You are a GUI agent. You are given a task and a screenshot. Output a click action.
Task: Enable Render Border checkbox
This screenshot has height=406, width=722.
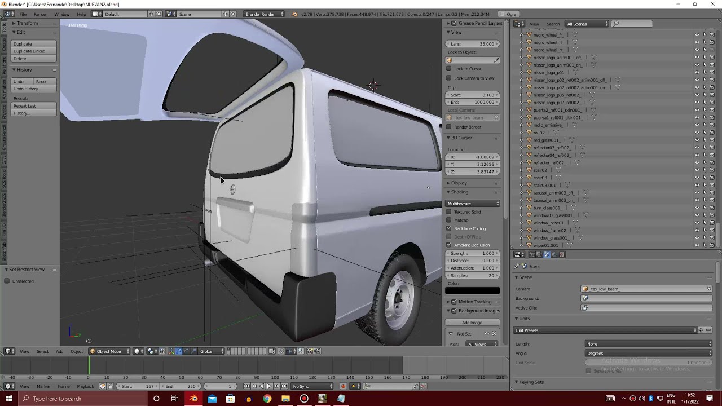pos(449,127)
